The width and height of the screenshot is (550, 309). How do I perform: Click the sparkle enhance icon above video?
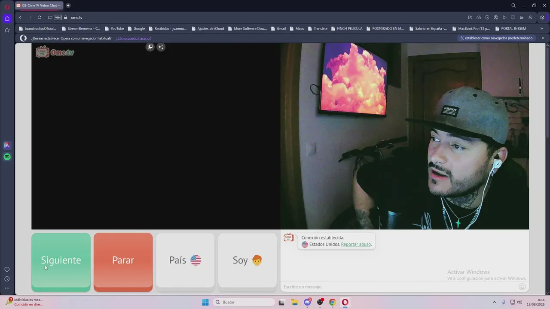click(x=161, y=47)
